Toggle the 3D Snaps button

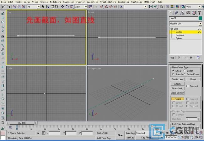point(102,7)
